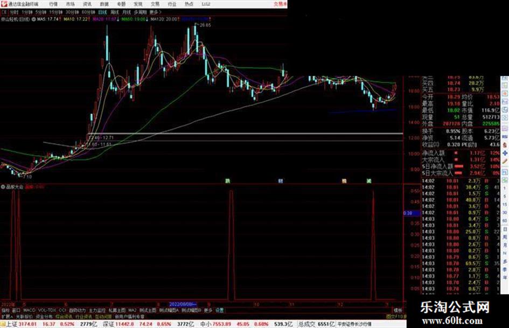Click the 通达信 app logo icon
The image size is (509, 328).
pos(4,4)
